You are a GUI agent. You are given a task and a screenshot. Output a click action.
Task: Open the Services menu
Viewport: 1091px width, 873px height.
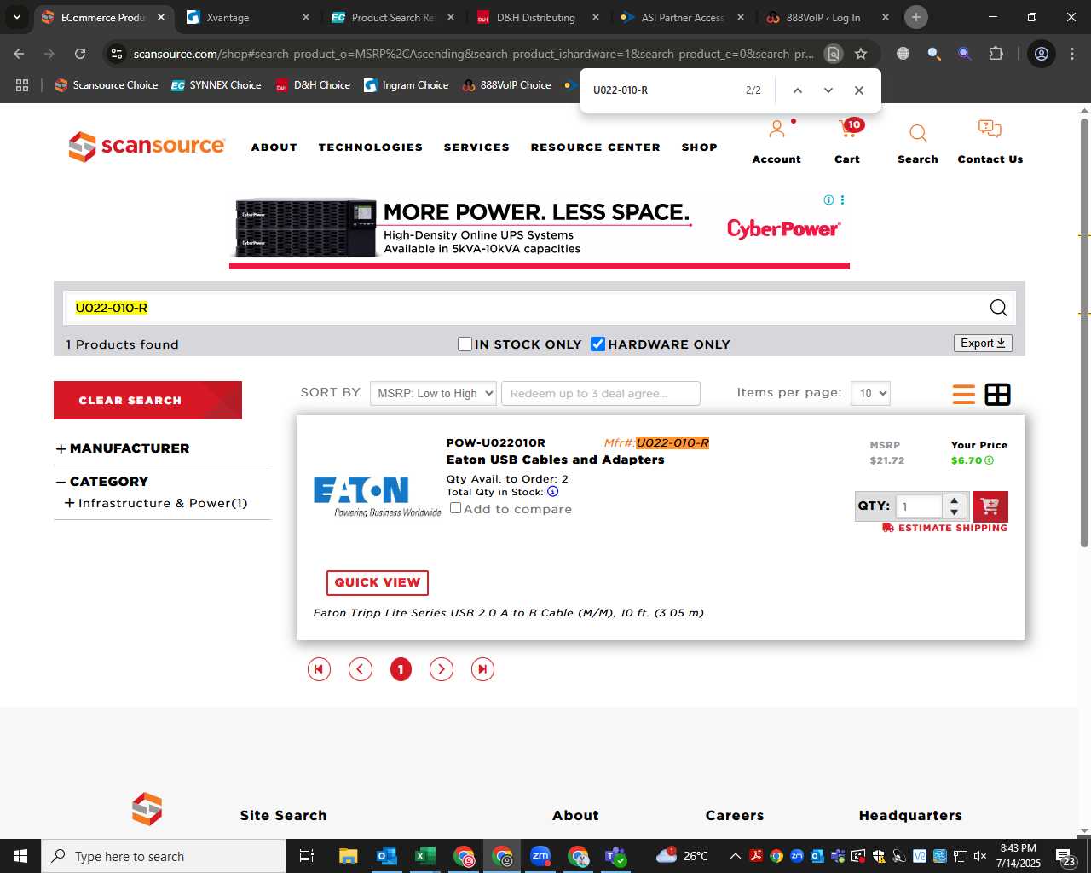[x=476, y=147]
